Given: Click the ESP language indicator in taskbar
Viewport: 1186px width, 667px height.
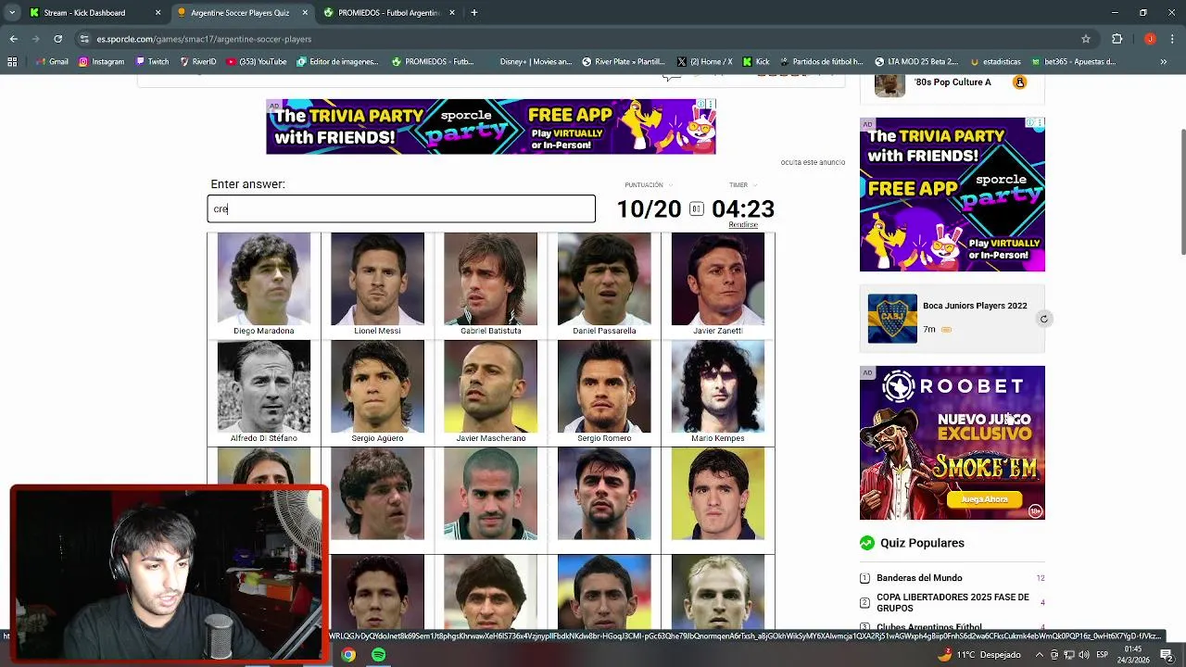Looking at the screenshot, I should click(x=1102, y=655).
